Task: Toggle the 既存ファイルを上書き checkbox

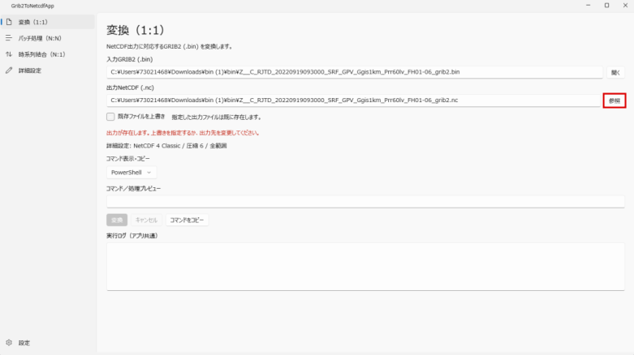Action: [x=110, y=117]
